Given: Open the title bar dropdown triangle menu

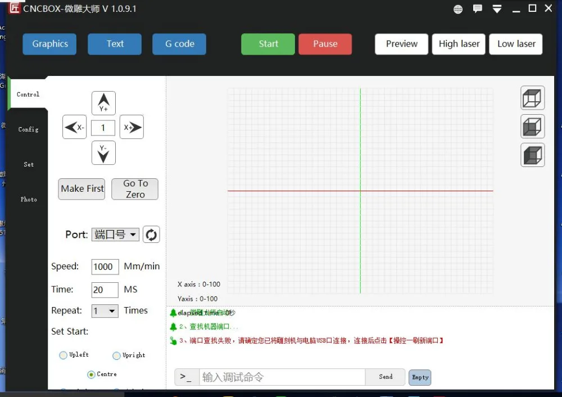Looking at the screenshot, I should (497, 9).
